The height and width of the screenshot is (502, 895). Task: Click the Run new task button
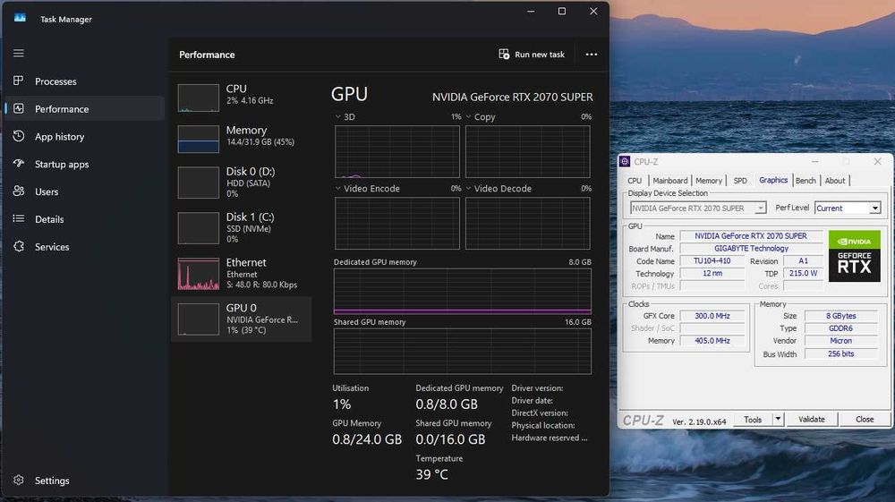click(x=532, y=55)
